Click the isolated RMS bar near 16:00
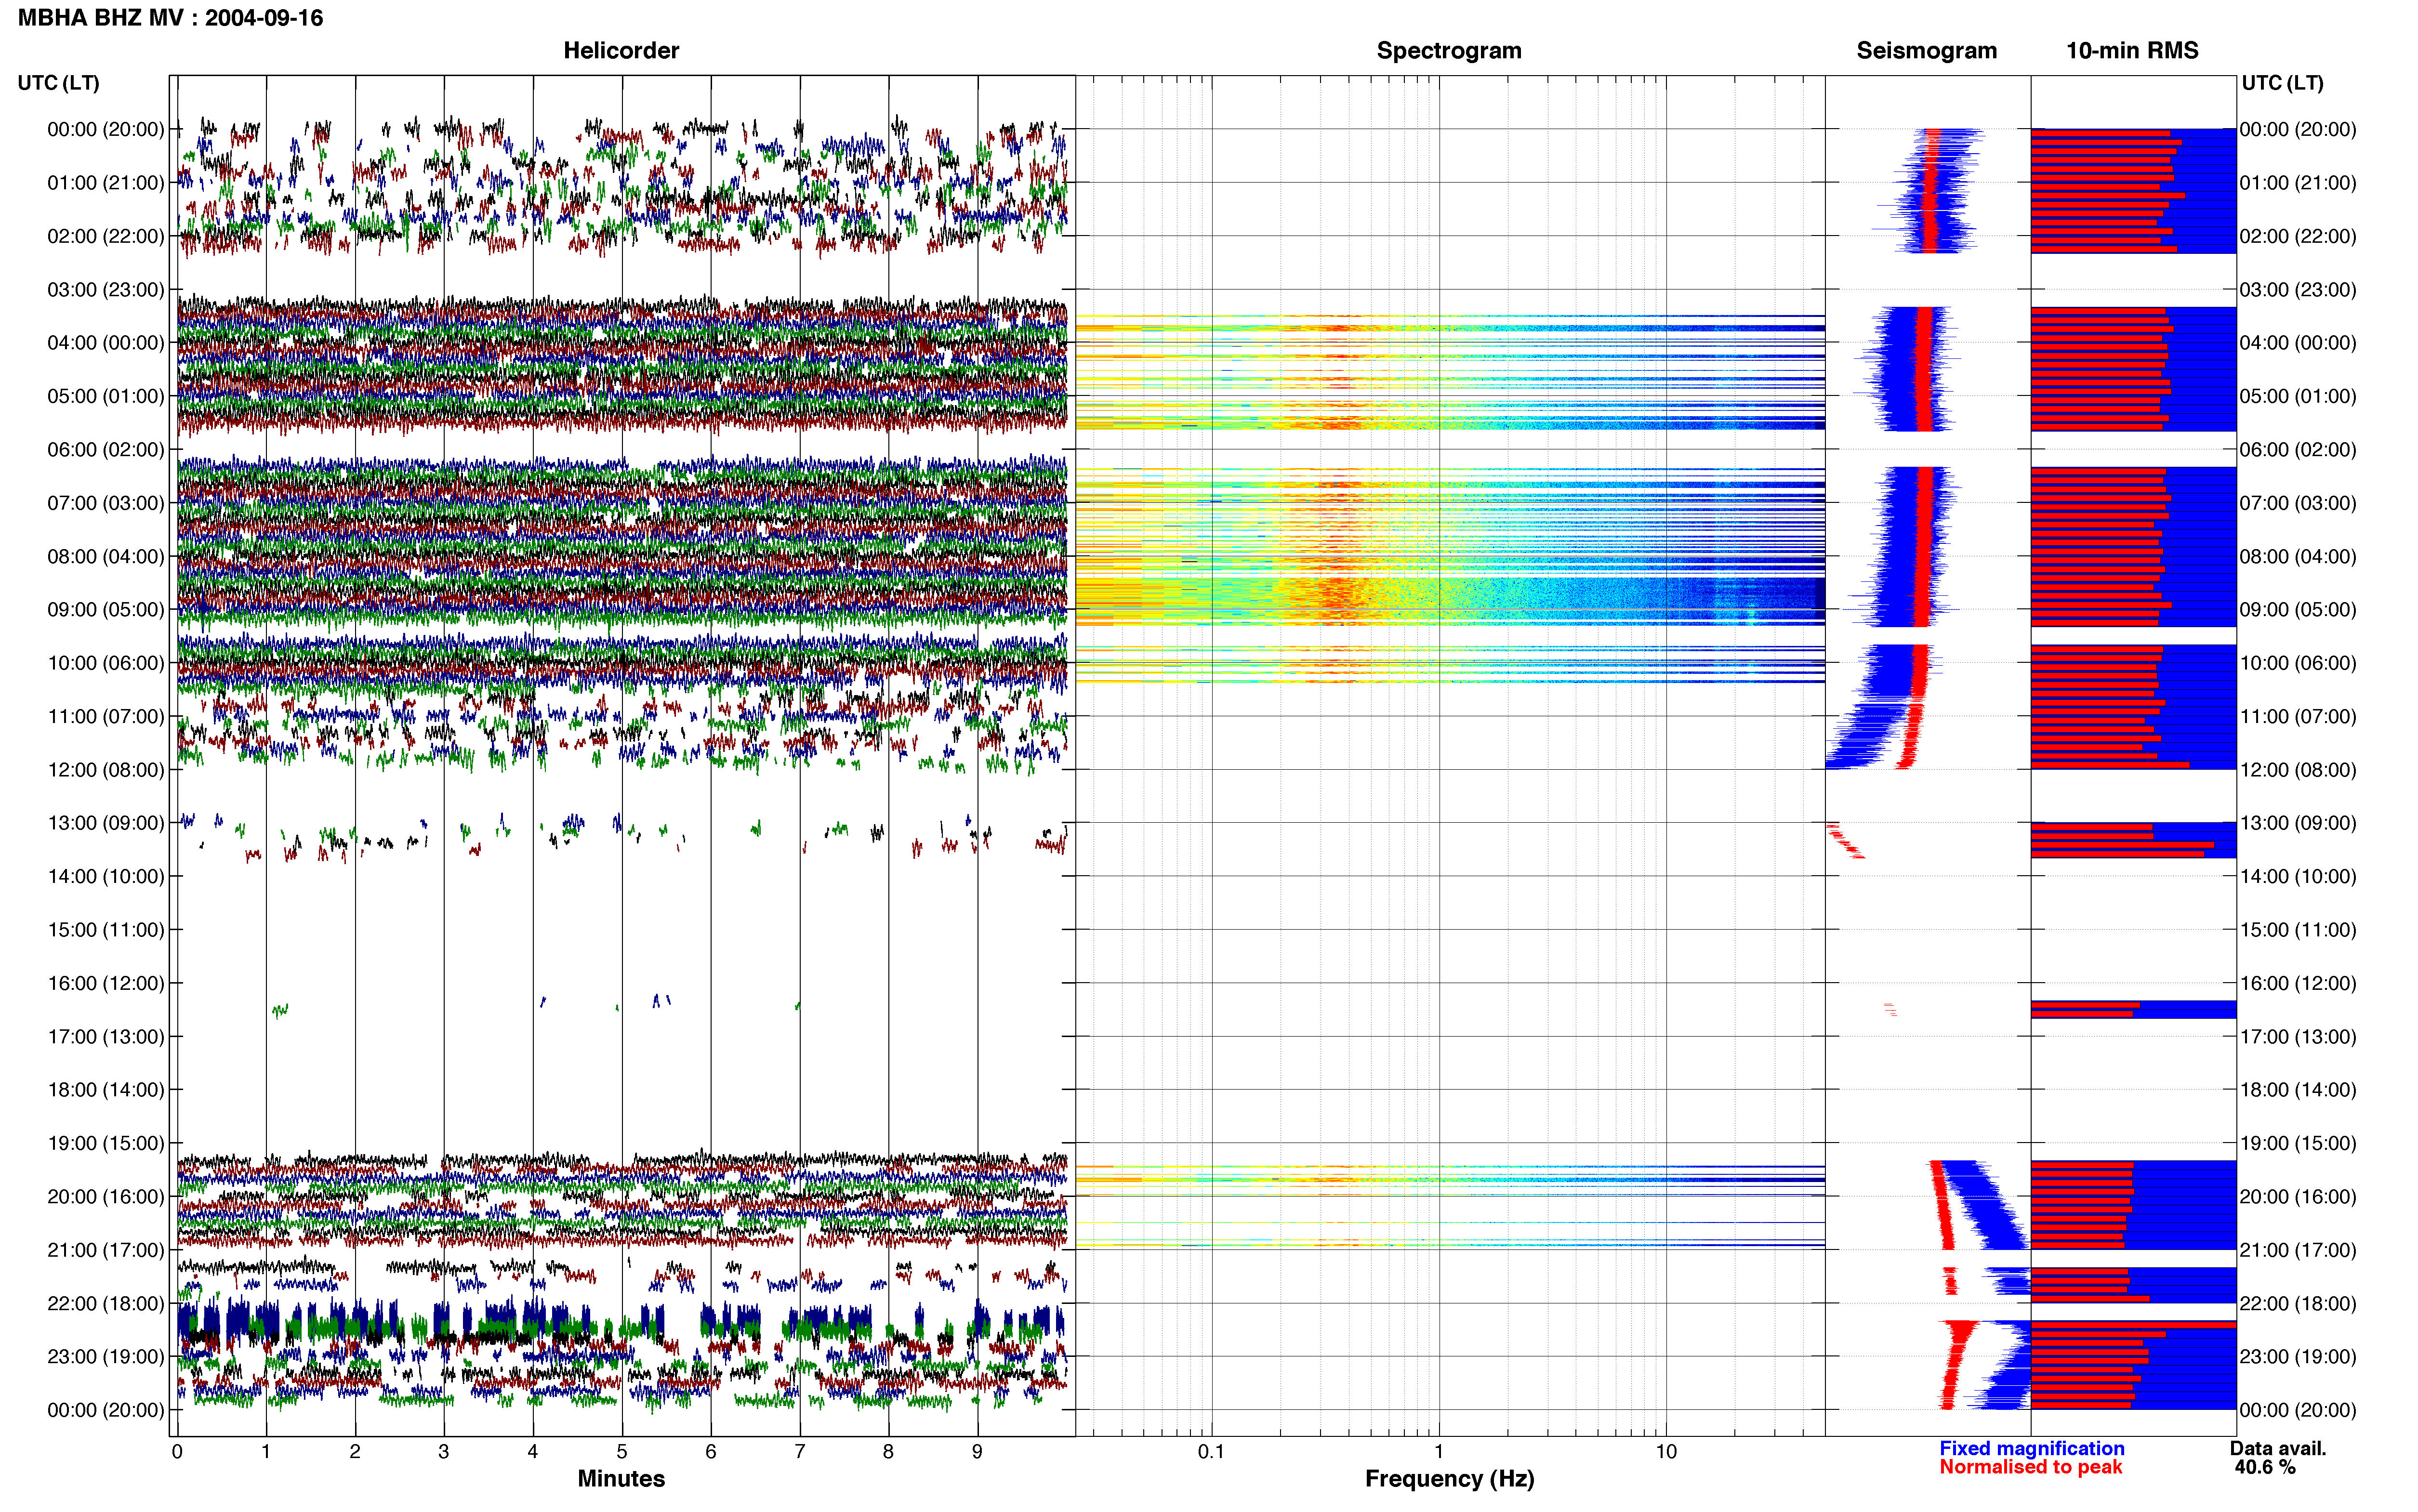Image resolution: width=2418 pixels, height=1512 pixels. pos(2133,1009)
